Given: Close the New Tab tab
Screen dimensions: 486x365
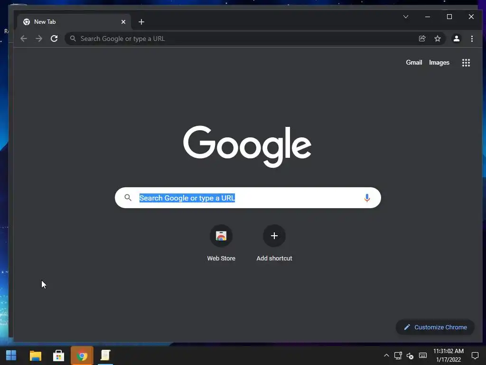Looking at the screenshot, I should pos(123,22).
